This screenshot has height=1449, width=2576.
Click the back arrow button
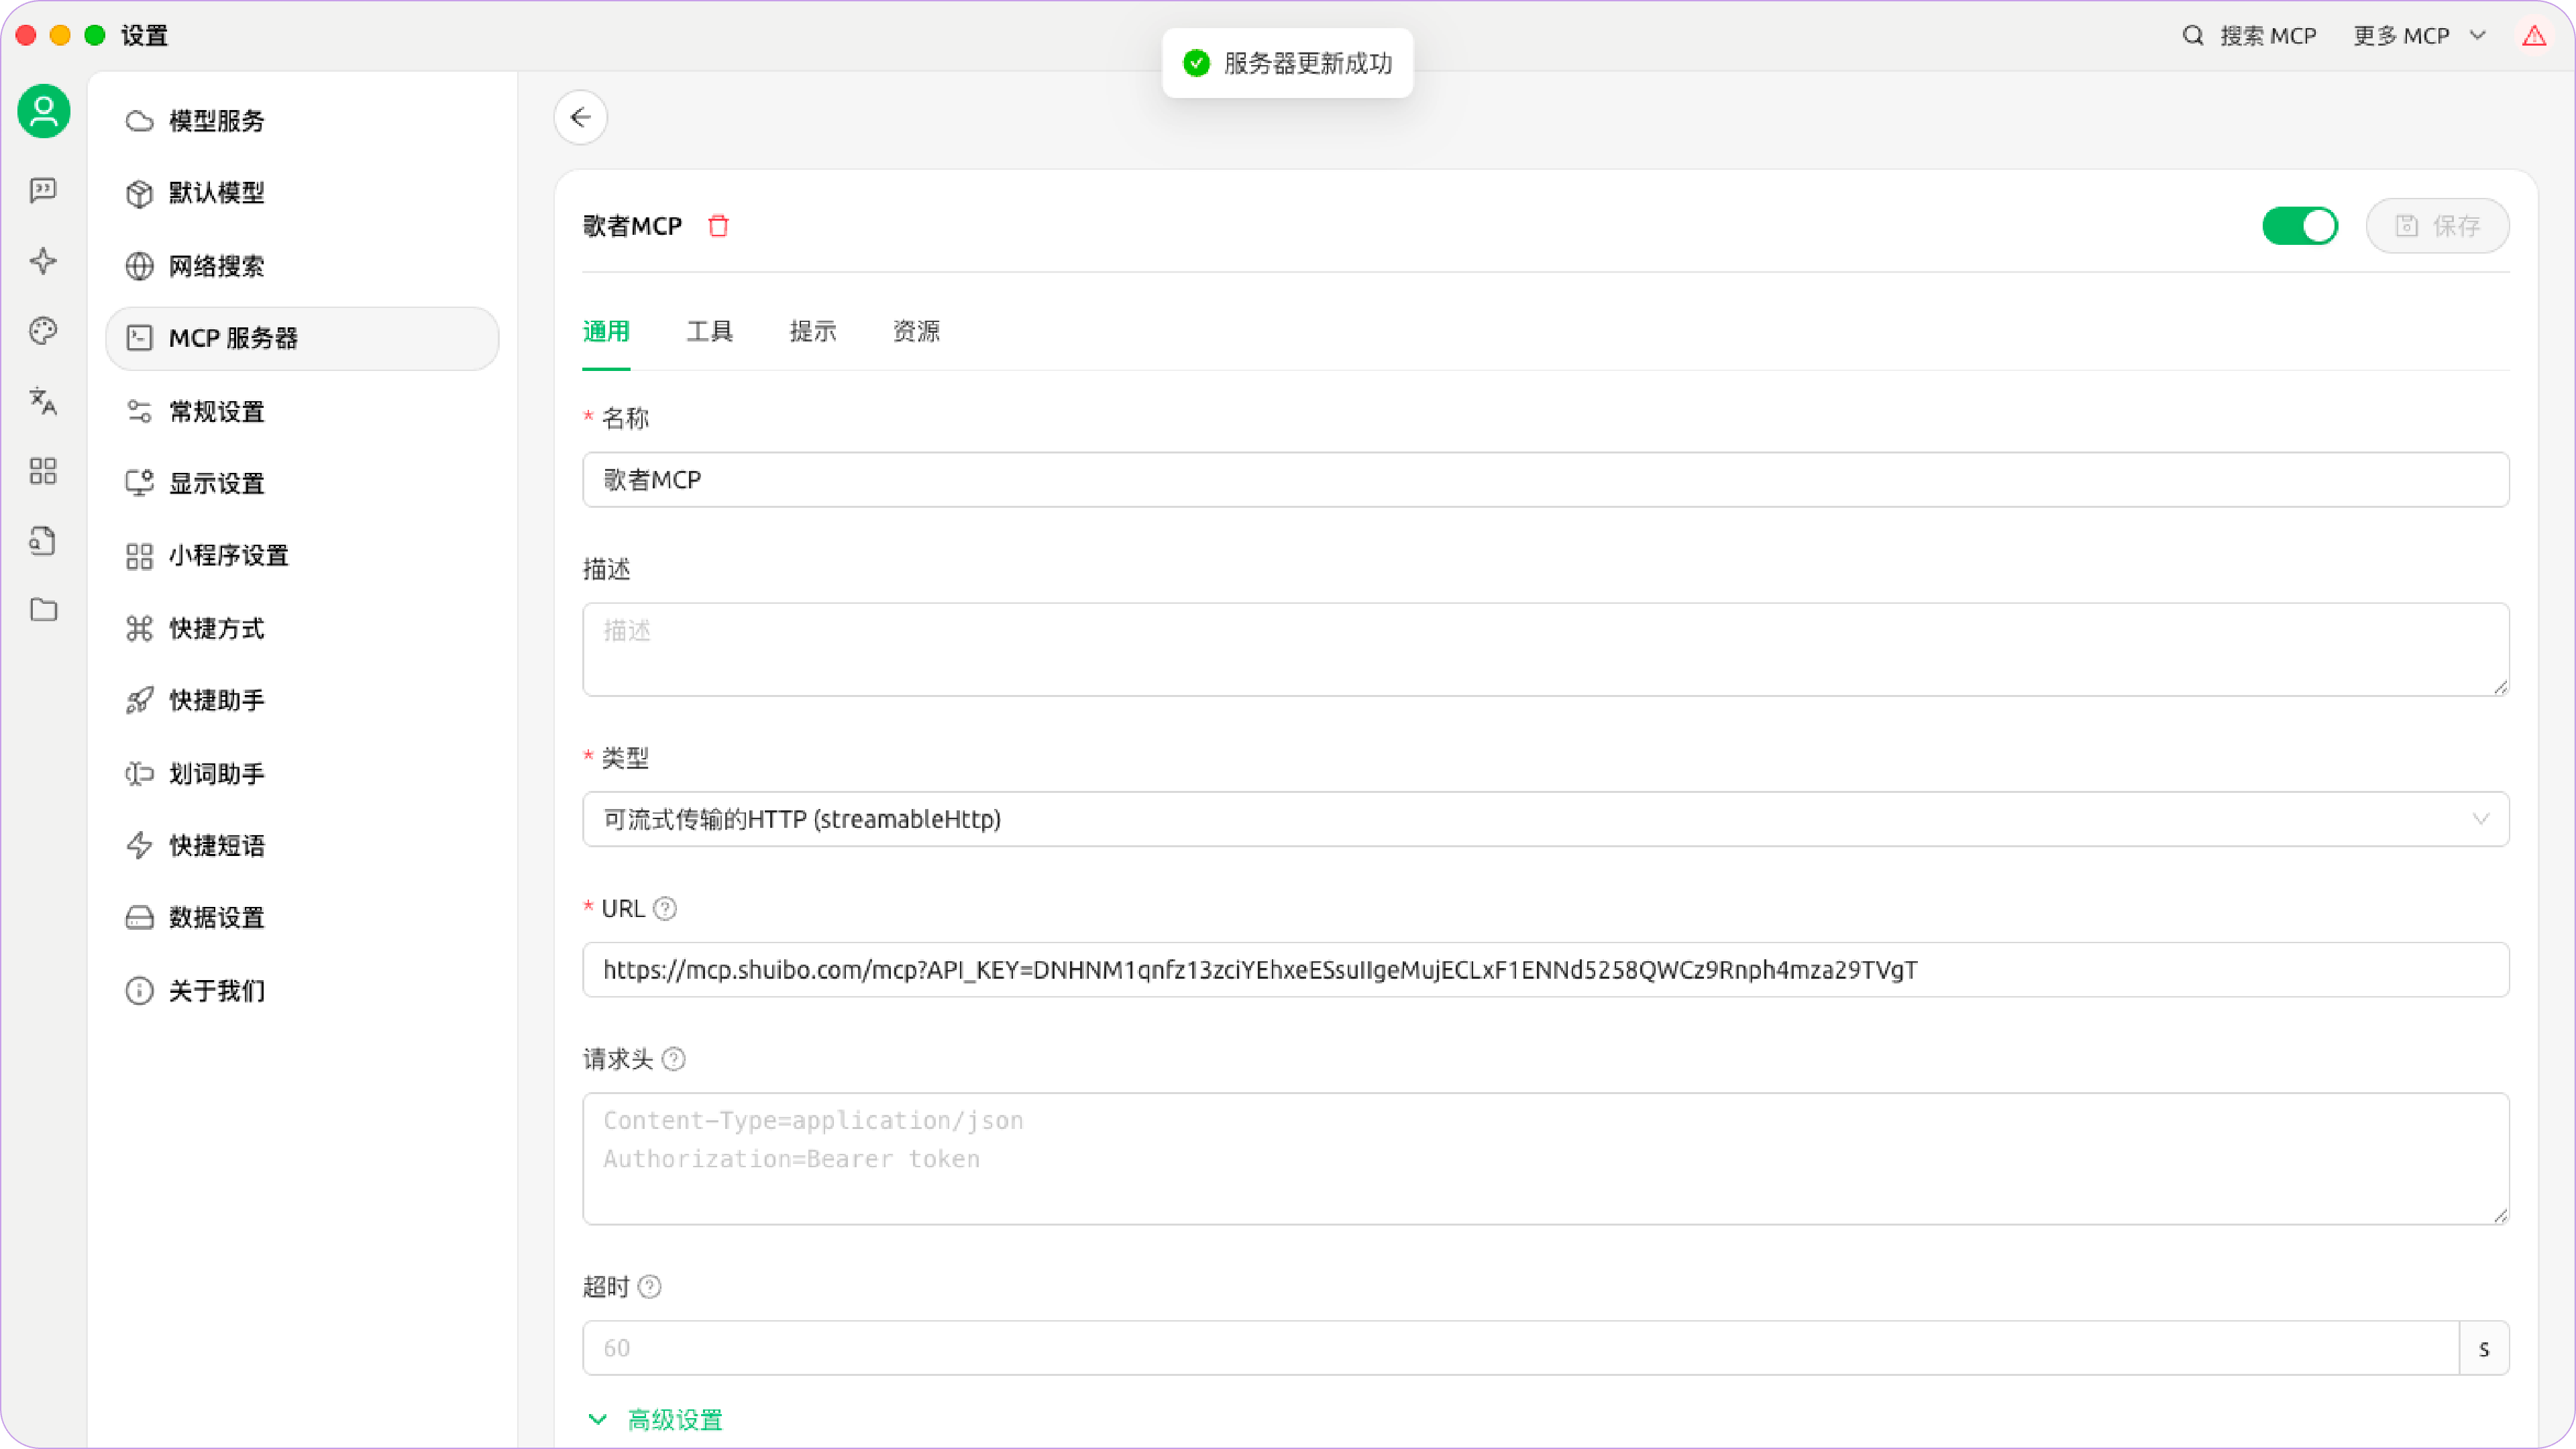pyautogui.click(x=581, y=118)
